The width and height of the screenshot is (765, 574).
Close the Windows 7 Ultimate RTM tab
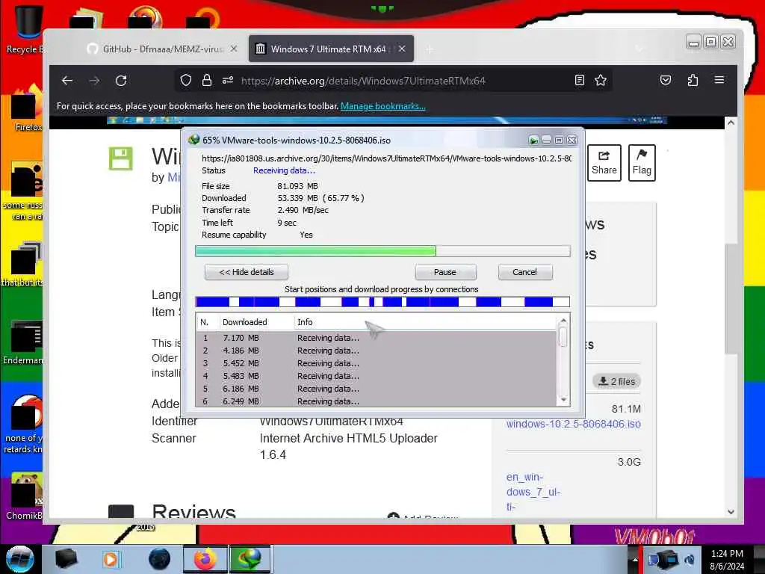[x=401, y=49]
